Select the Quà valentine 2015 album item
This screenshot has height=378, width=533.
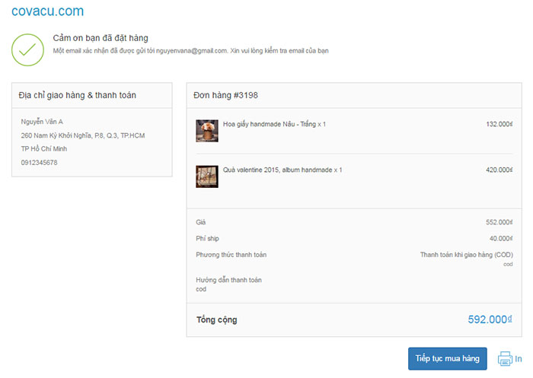(x=282, y=170)
